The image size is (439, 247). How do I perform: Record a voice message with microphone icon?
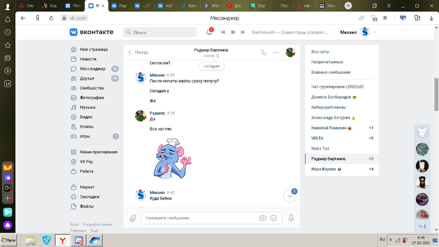(x=291, y=218)
